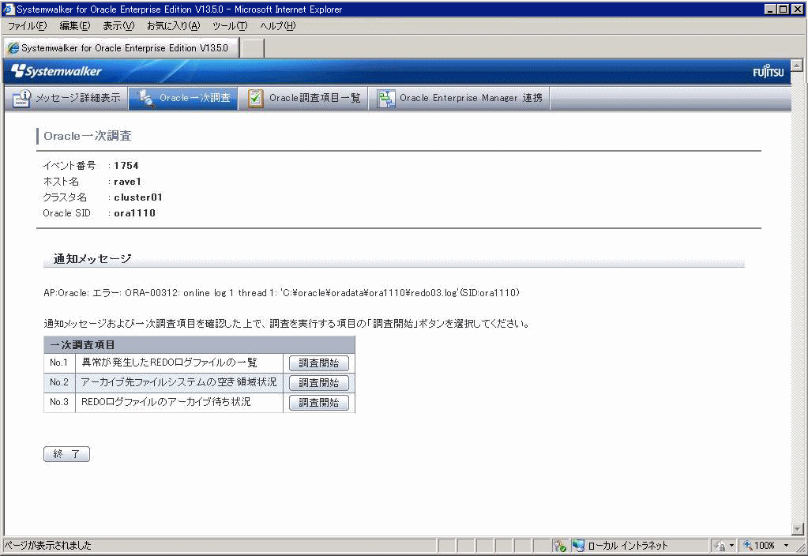Screen dimensions: 808x556
Task: Start 調査開始 for No.3 アーカイブ待ち状況
Action: point(319,402)
